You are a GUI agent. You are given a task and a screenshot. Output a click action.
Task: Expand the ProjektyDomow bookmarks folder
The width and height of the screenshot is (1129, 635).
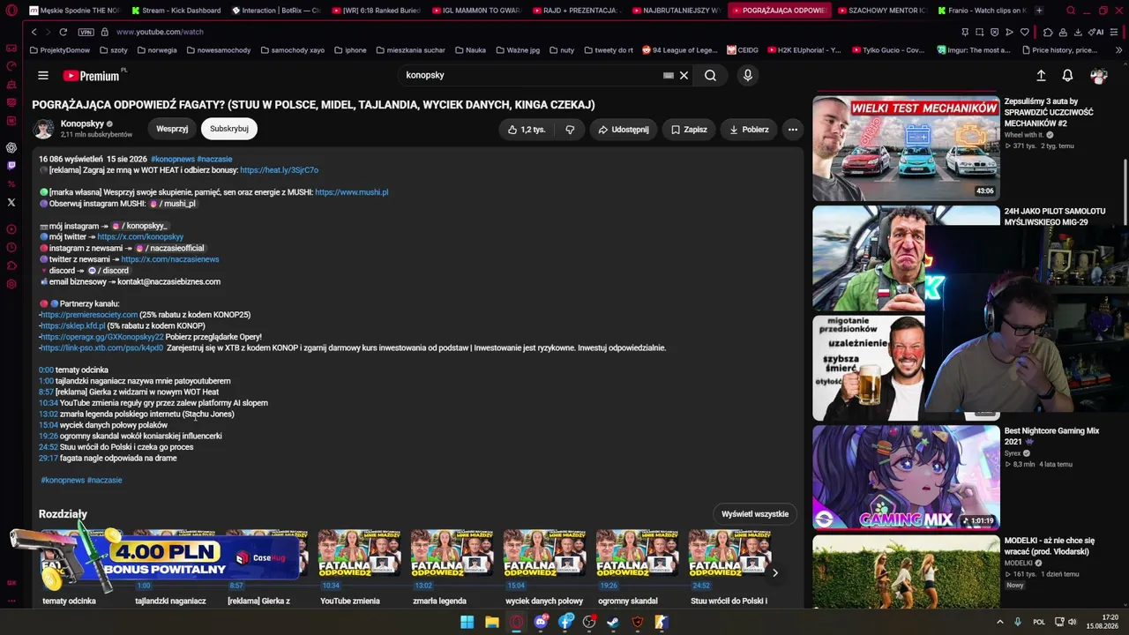click(59, 50)
